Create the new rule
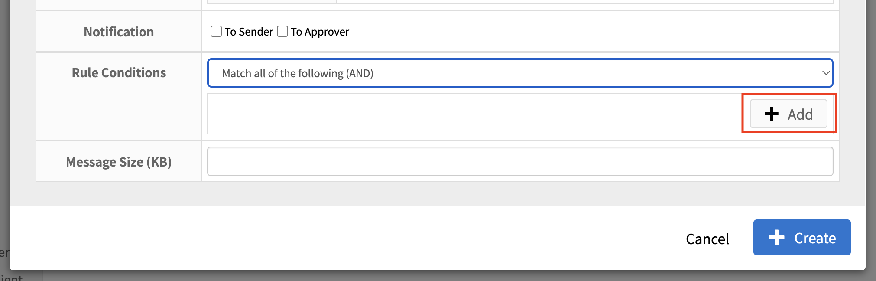The height and width of the screenshot is (281, 876). click(x=802, y=237)
